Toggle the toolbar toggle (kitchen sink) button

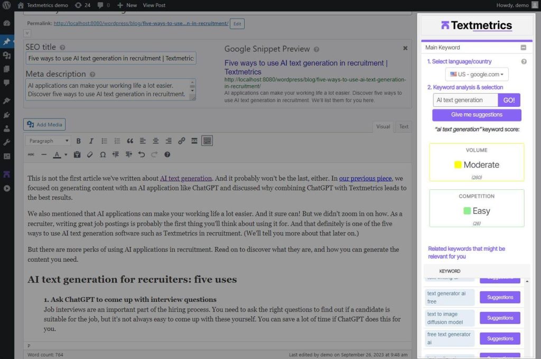207,141
